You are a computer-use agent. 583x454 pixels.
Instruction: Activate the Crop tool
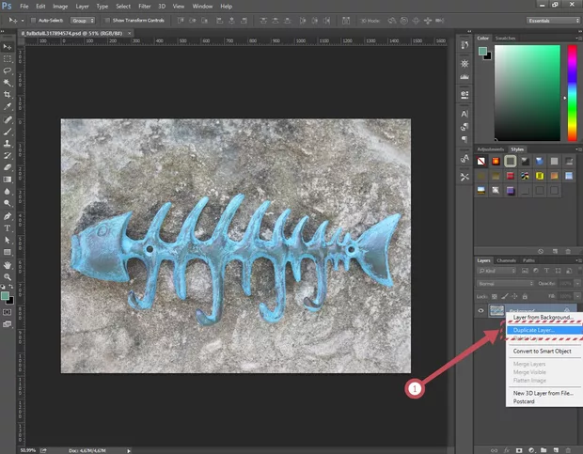tap(8, 94)
